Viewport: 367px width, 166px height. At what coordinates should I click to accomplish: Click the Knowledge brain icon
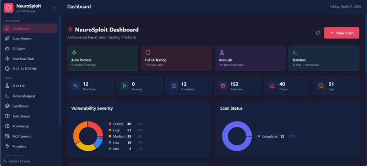pyautogui.click(x=7, y=126)
